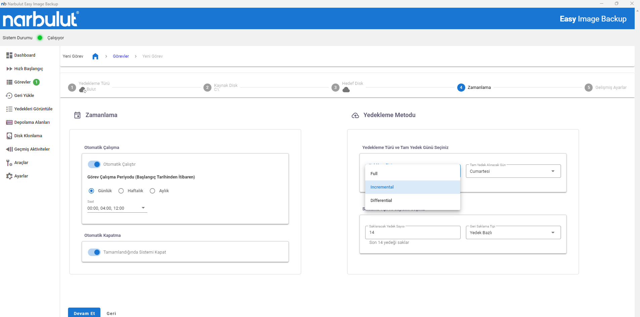Click the home icon in breadcrumb

[95, 56]
